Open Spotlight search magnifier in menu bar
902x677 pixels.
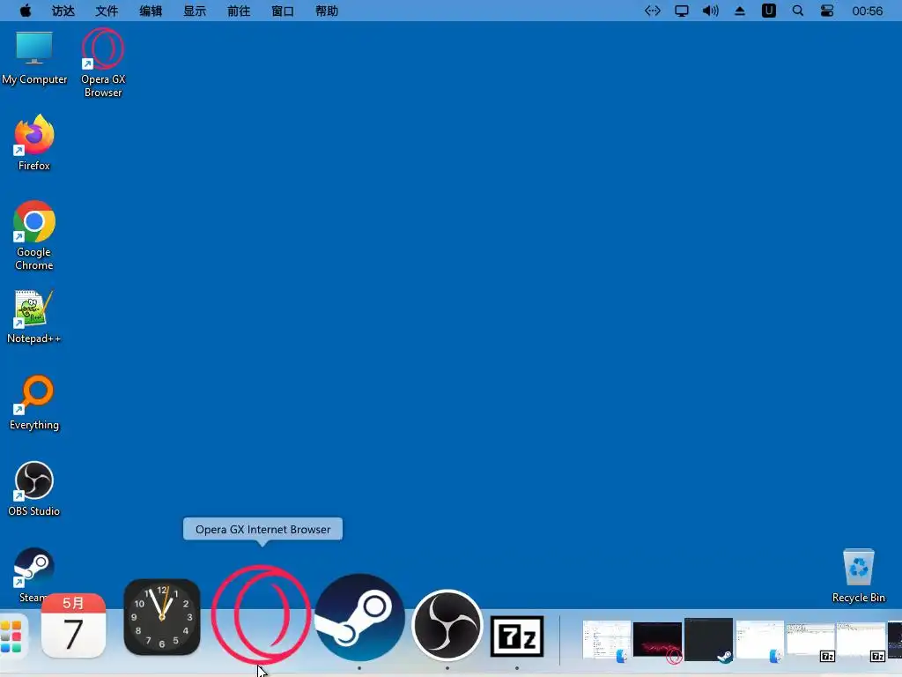(798, 11)
